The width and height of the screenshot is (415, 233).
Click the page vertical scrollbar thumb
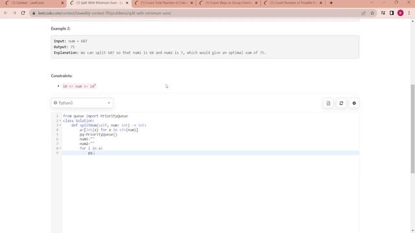(x=412, y=129)
